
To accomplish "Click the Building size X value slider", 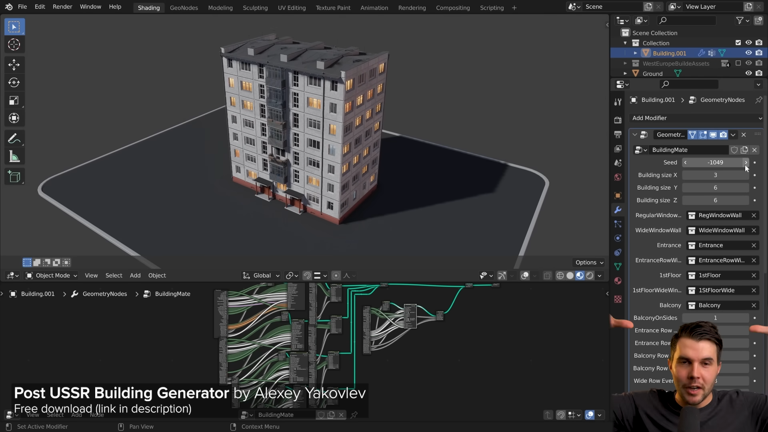I will (x=715, y=175).
